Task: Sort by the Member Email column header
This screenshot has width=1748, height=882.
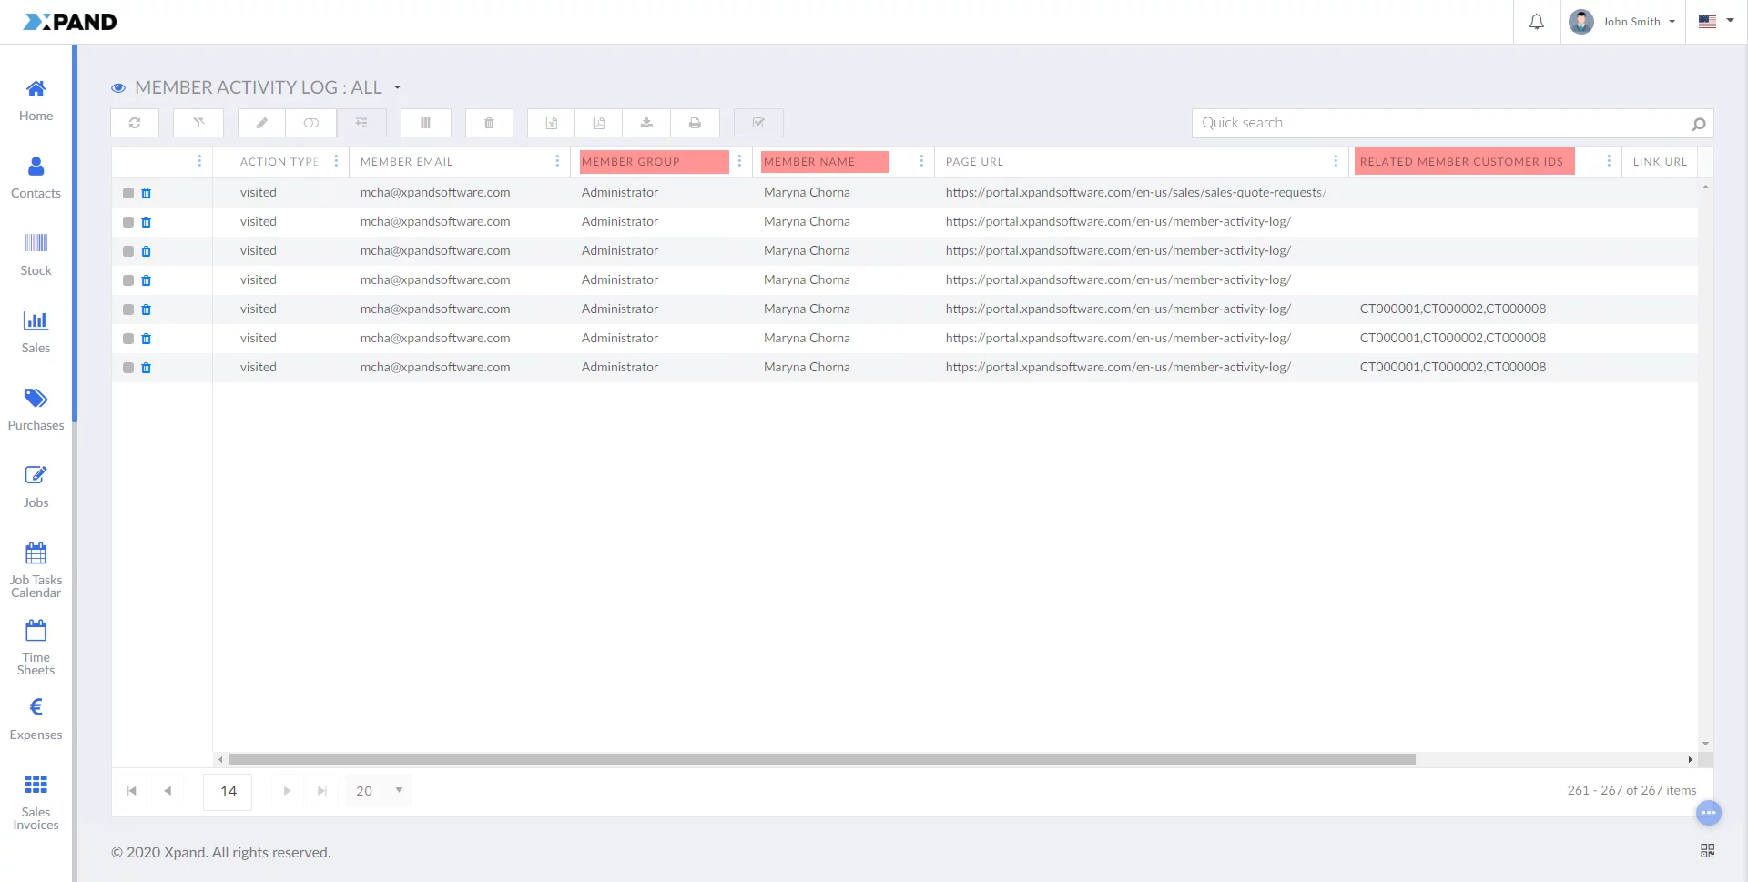Action: (x=407, y=162)
